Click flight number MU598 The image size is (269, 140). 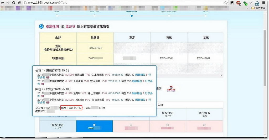[69, 94]
